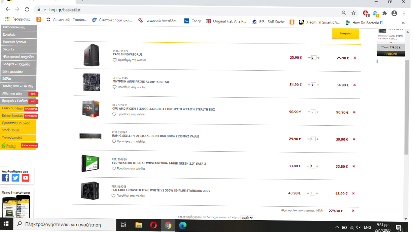
Task: Open Chrome three-dot menu
Action: pyautogui.click(x=404, y=13)
